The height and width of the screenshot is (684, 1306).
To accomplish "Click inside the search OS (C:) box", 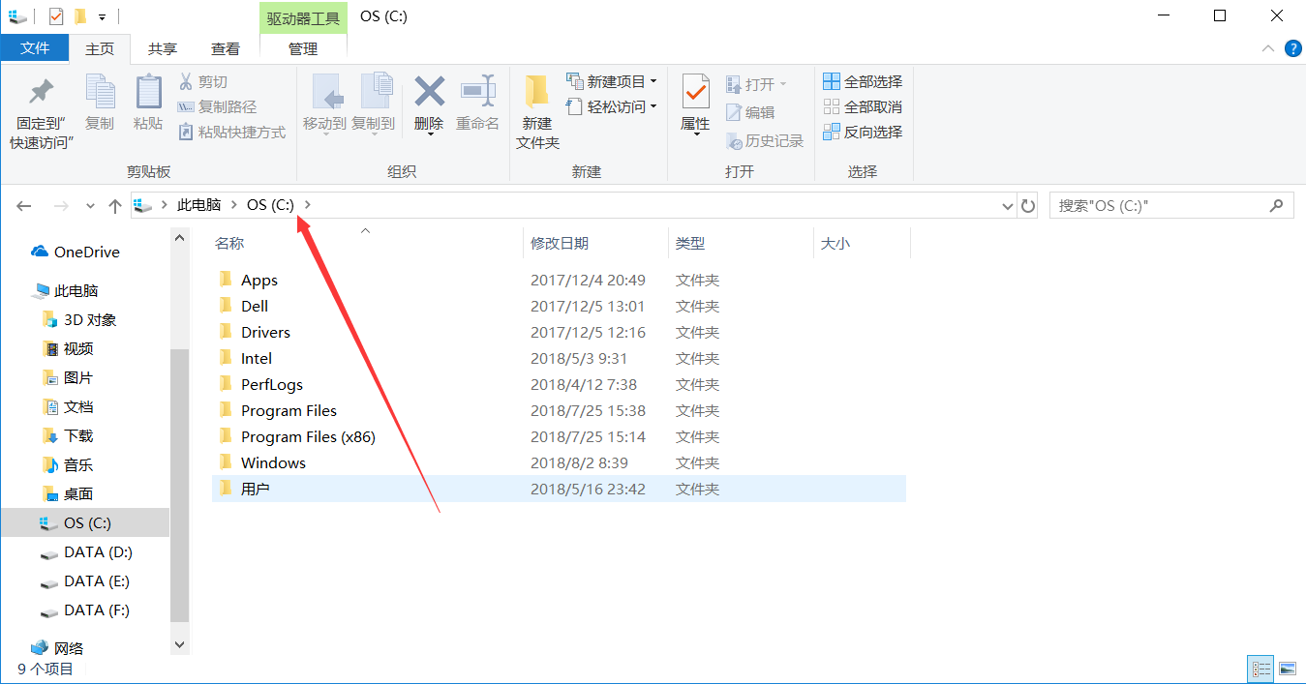I will click(x=1162, y=205).
